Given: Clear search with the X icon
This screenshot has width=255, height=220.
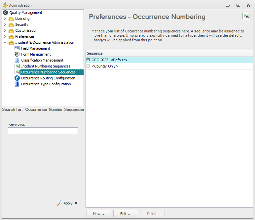Looking at the screenshot, I should (76, 203).
